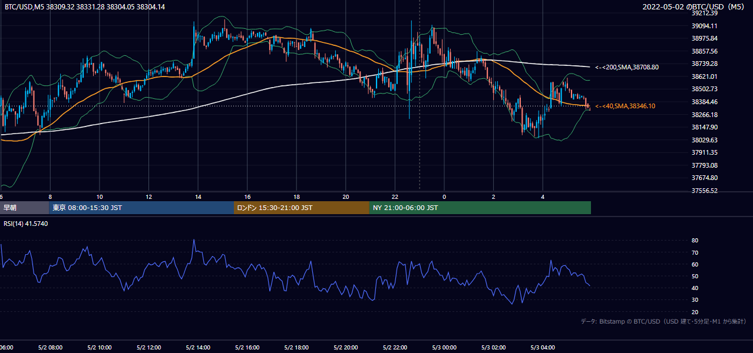Screen dimensions: 753x353
Task: Click the 5/2 20:00 time label
Action: 346,348
